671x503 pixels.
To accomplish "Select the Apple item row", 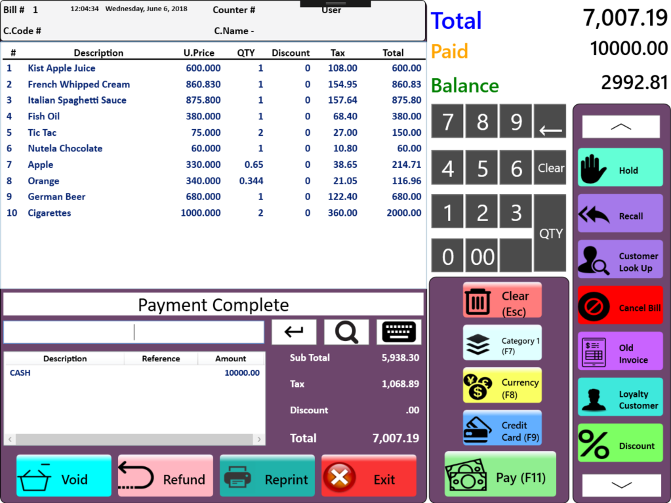I will (214, 165).
